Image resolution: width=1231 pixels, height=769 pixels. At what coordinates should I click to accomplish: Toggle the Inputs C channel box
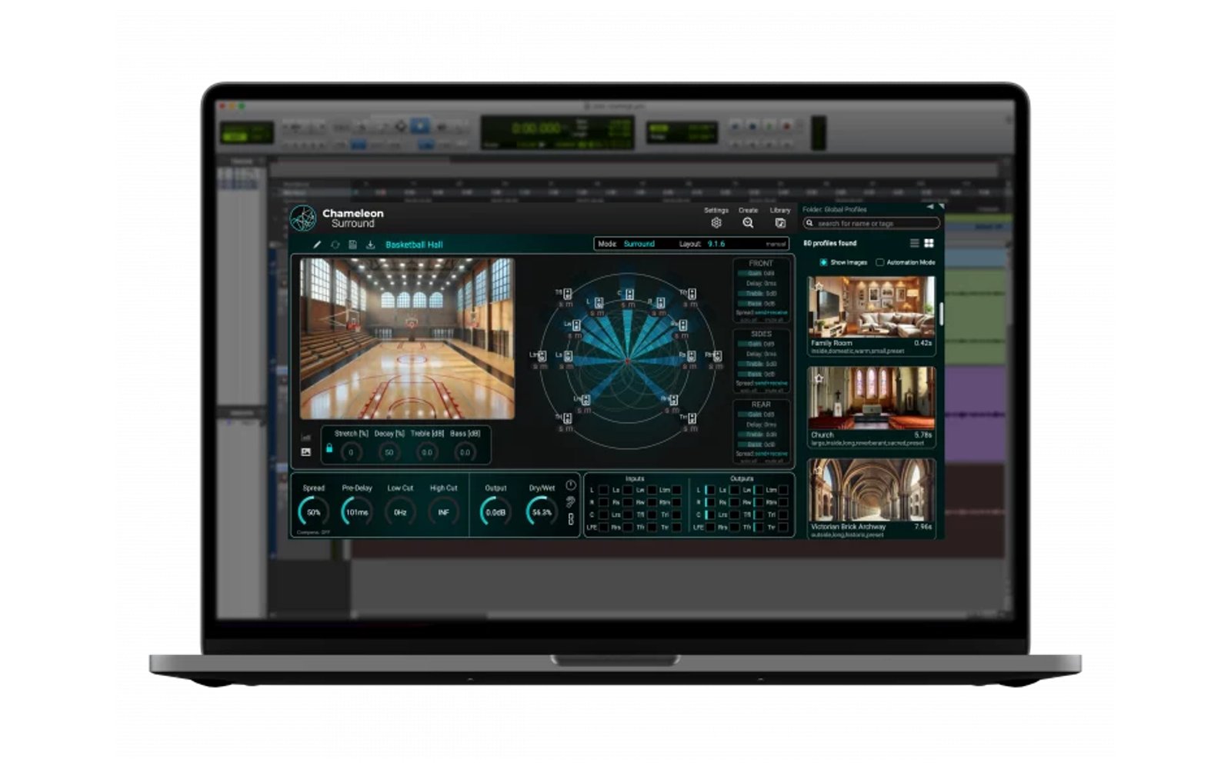point(604,515)
